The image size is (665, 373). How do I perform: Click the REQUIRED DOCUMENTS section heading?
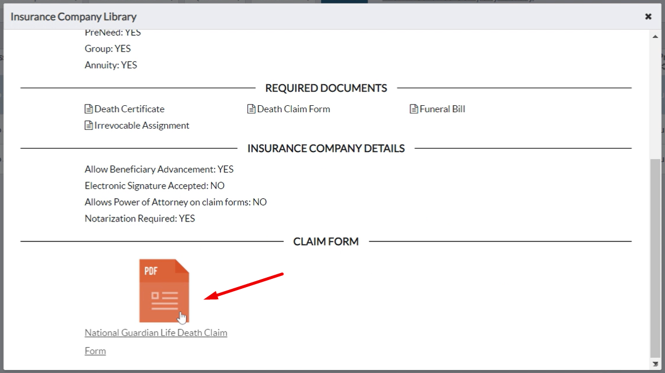[x=326, y=88]
